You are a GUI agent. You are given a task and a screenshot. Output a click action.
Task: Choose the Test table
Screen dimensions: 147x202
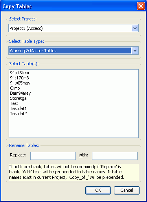pos(14,103)
